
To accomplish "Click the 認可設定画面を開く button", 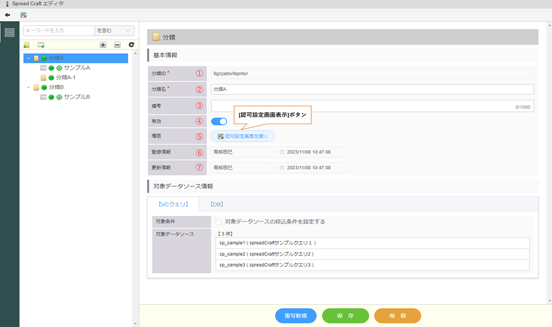I will click(243, 136).
